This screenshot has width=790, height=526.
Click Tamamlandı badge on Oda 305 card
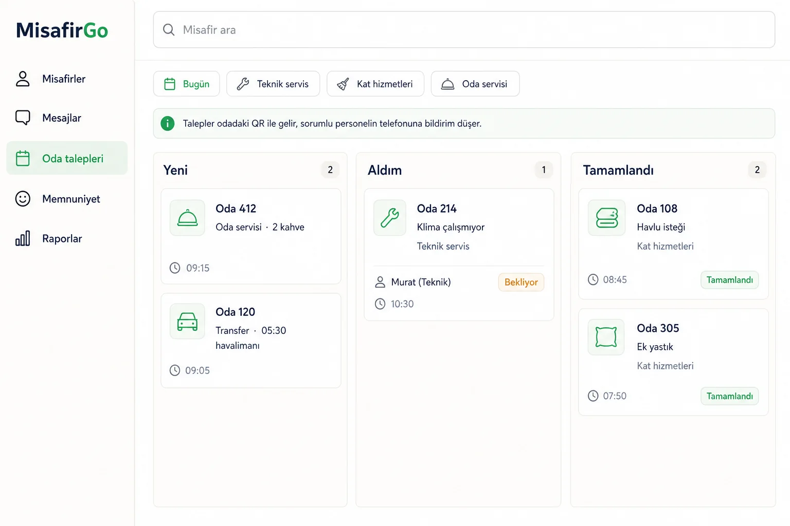click(x=729, y=396)
